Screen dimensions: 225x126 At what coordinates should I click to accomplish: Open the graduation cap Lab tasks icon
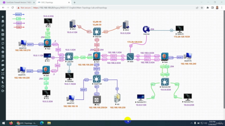point(3,61)
